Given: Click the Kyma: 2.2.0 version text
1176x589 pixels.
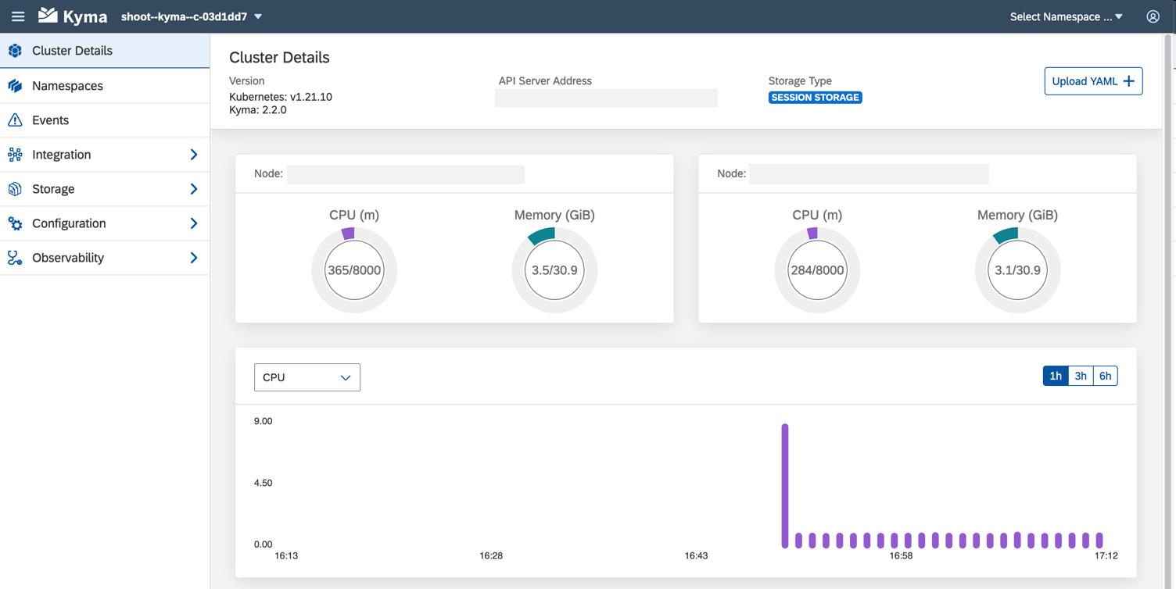Looking at the screenshot, I should click(x=258, y=110).
